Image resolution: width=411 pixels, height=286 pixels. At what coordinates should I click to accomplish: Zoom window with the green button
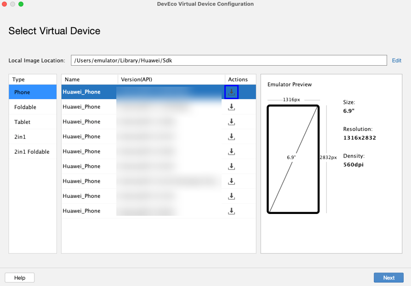21,4
